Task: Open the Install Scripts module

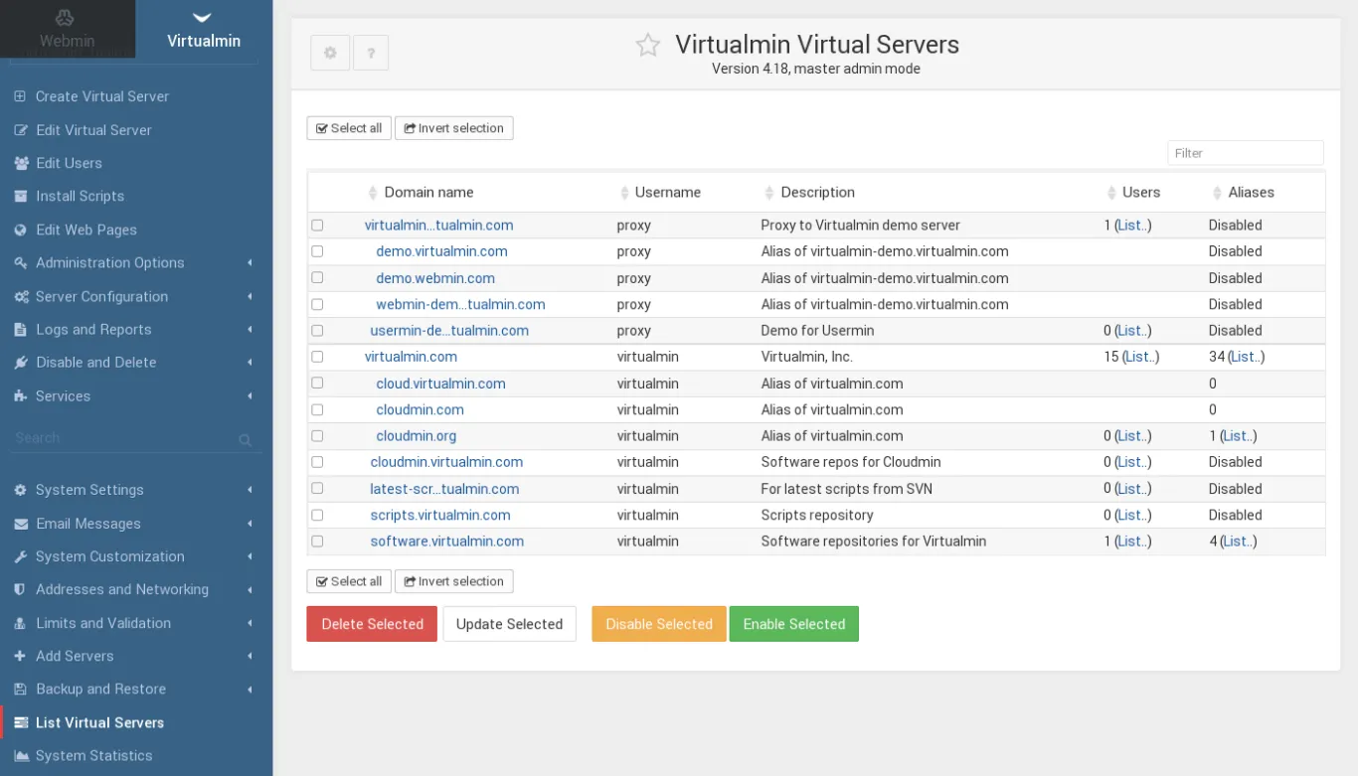Action: click(82, 196)
